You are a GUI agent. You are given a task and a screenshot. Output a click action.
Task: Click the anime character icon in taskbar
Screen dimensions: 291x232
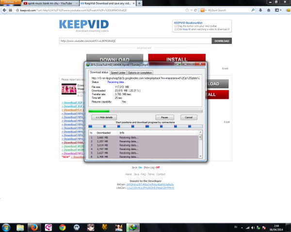pos(91,228)
